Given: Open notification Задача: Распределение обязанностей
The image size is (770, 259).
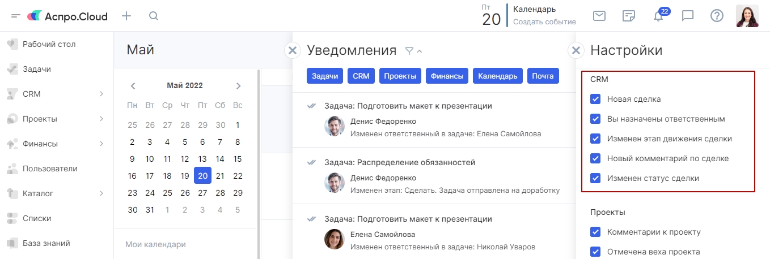Looking at the screenshot, I should click(400, 162).
